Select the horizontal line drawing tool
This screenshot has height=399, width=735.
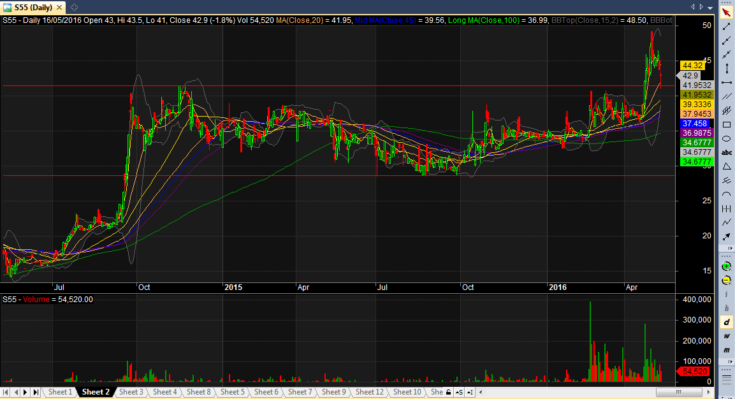tap(726, 82)
